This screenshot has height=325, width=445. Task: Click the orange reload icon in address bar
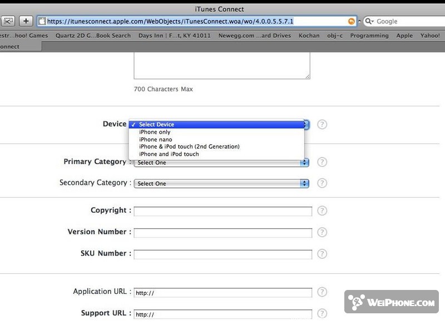[351, 21]
